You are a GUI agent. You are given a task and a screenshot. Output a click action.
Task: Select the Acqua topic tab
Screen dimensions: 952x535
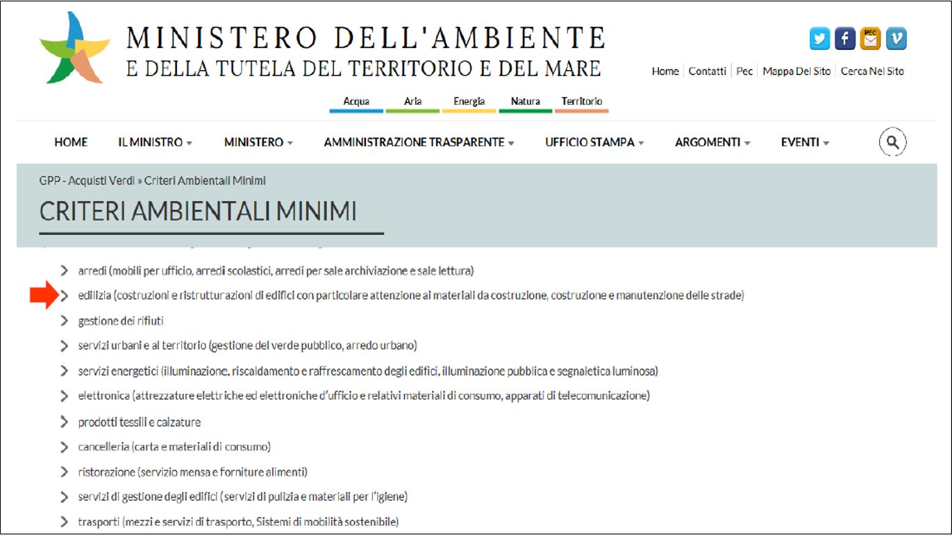(x=356, y=102)
